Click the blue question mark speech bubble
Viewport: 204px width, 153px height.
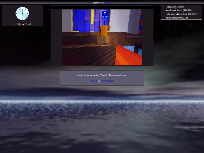105,15
